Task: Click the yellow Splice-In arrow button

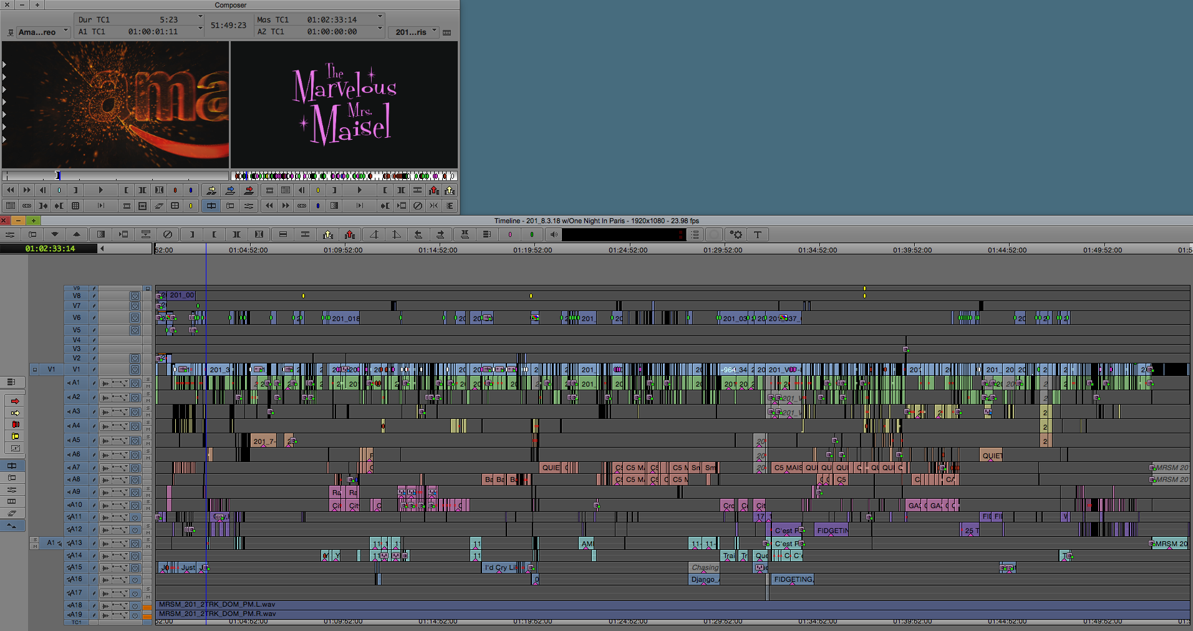Action: click(x=211, y=190)
